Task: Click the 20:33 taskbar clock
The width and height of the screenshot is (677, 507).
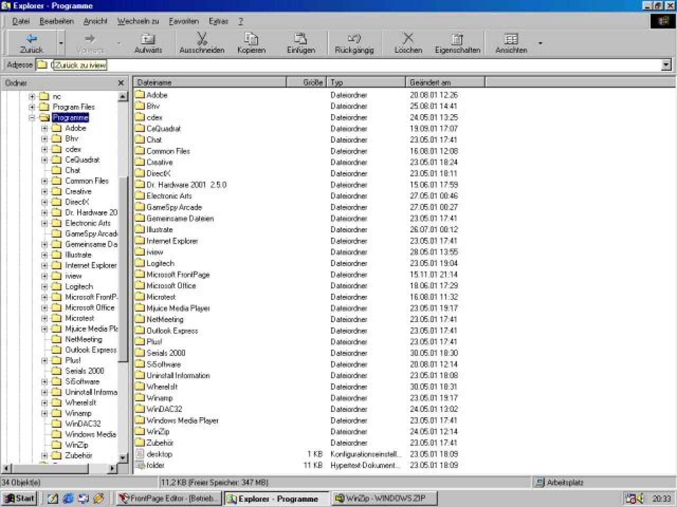Action: [x=661, y=498]
